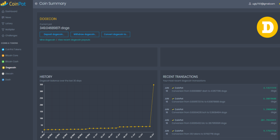Select Litecoin in the sidebar
This screenshot has width=280, height=140.
click(9, 73)
